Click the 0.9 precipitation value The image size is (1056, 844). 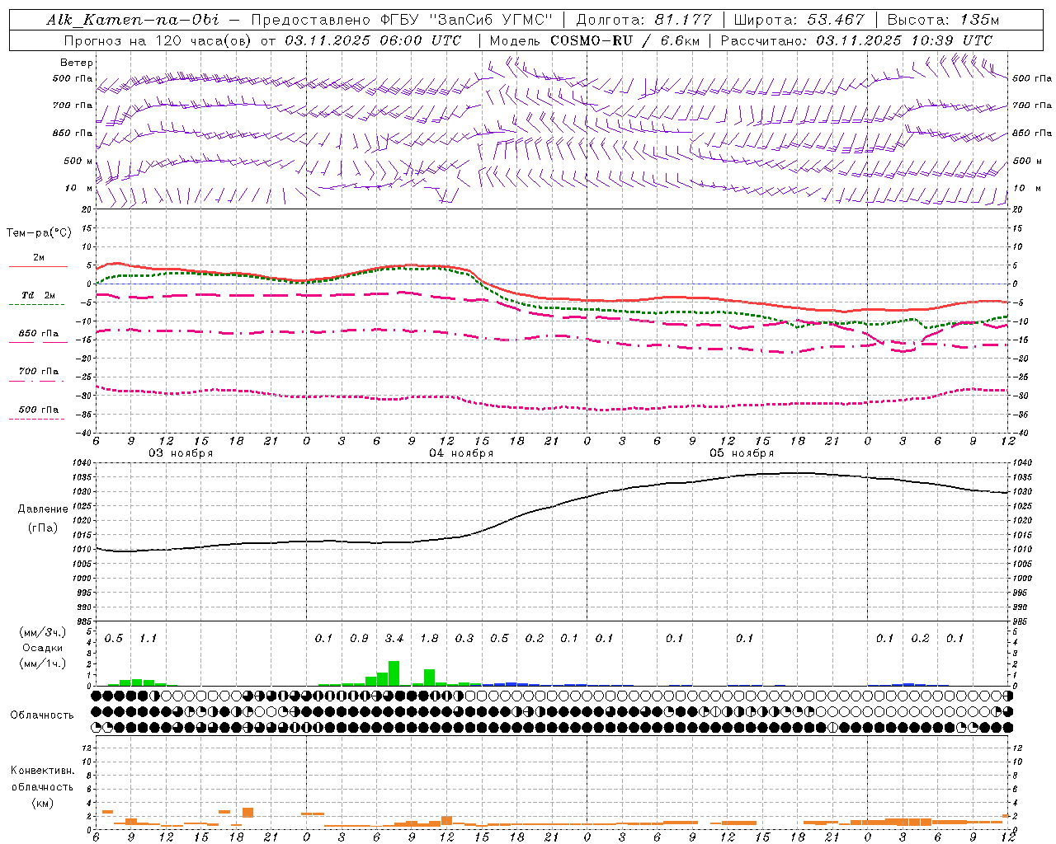click(x=359, y=639)
